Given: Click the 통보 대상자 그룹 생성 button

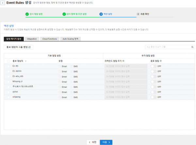Looking at the screenshot, I should pyautogui.click(x=18, y=47).
